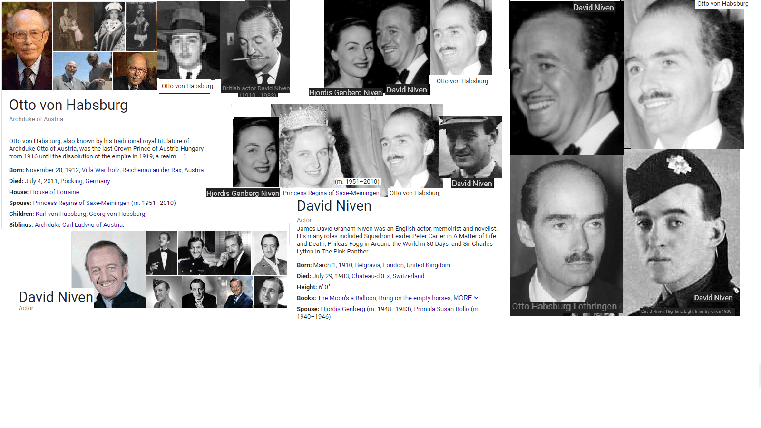Click the Belgravia birthplace link
This screenshot has width=761, height=428.
pyautogui.click(x=367, y=265)
